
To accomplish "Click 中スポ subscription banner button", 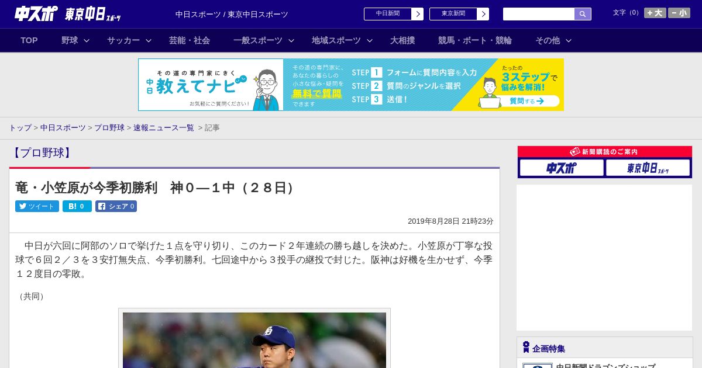I will click(562, 168).
